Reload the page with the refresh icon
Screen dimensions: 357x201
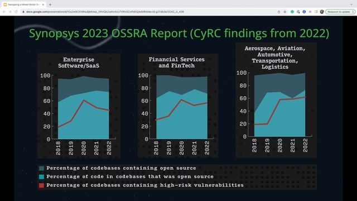point(16,12)
